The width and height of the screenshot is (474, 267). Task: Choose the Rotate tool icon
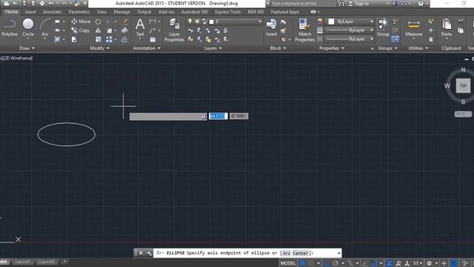pyautogui.click(x=99, y=22)
